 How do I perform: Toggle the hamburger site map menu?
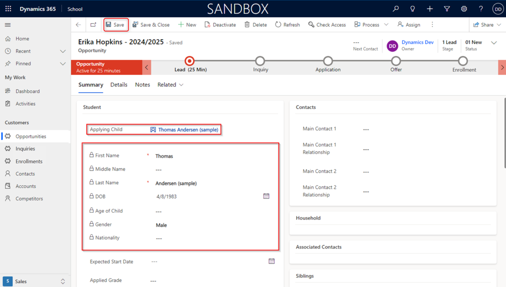[x=8, y=25]
